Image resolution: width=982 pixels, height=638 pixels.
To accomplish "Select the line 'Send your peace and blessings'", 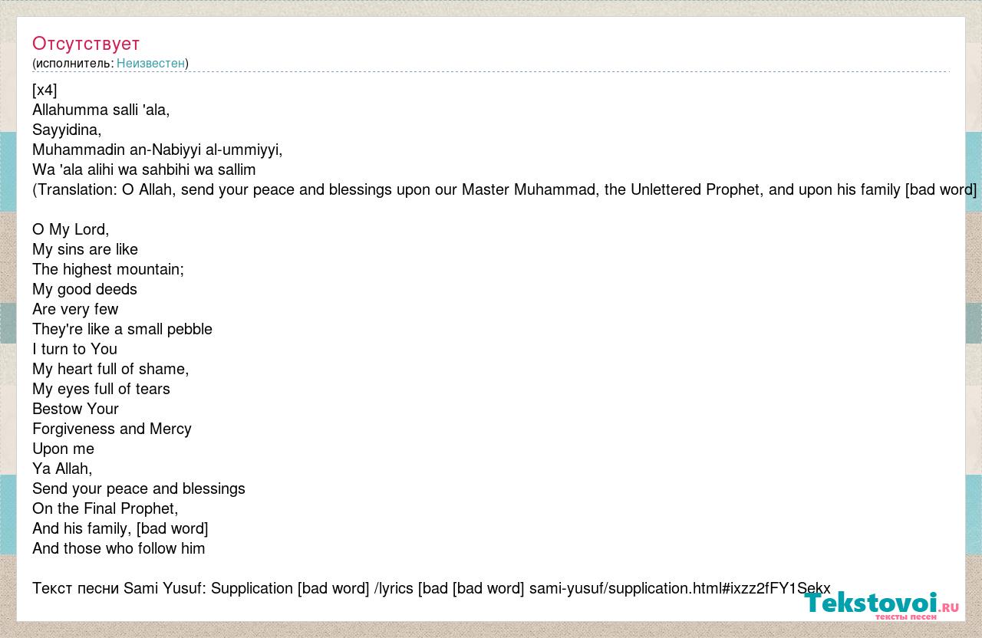I will [x=139, y=488].
